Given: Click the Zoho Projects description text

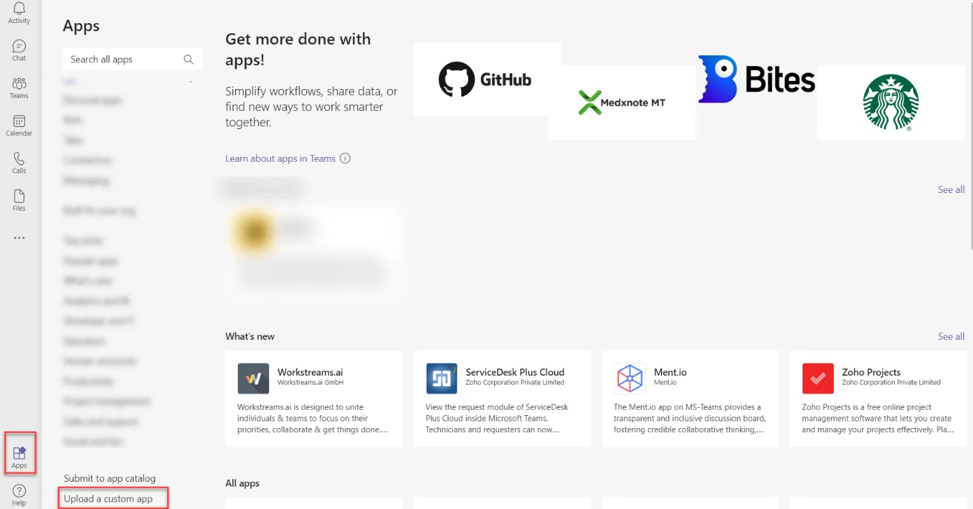Looking at the screenshot, I should point(877,419).
